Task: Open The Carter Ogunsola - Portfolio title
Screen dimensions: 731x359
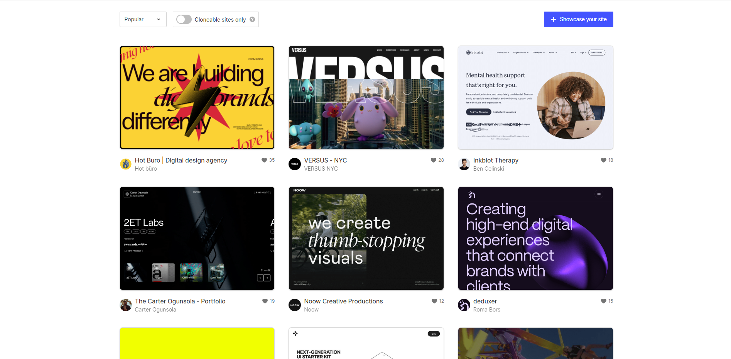Action: tap(180, 301)
